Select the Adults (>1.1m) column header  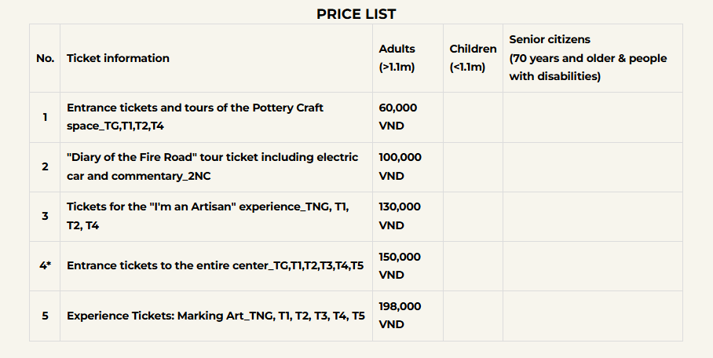[x=397, y=58]
